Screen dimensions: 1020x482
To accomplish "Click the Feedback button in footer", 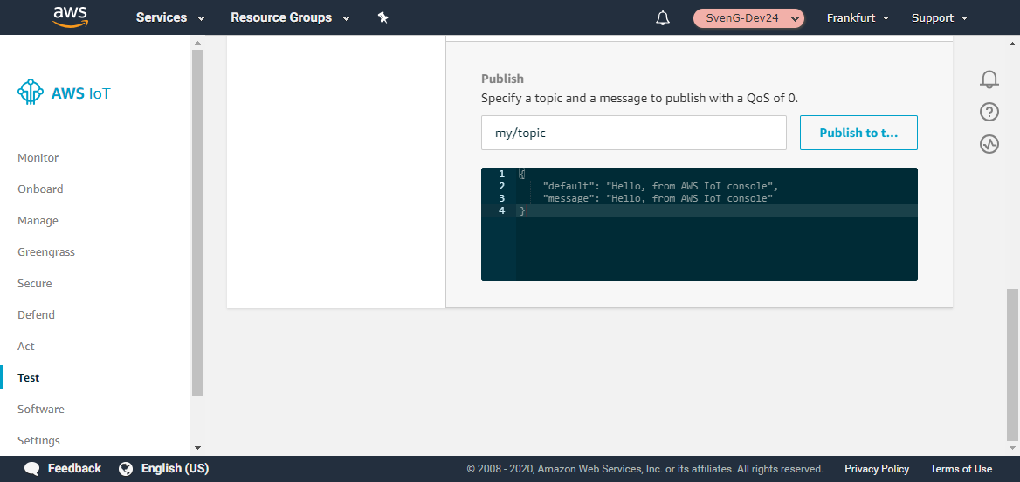I will point(74,468).
